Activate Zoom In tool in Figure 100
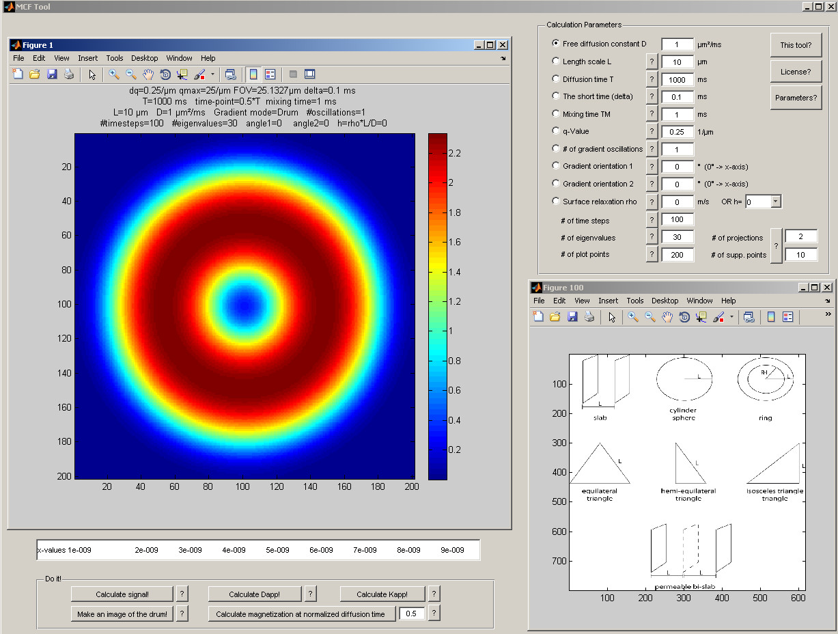The width and height of the screenshot is (838, 634). pyautogui.click(x=633, y=316)
